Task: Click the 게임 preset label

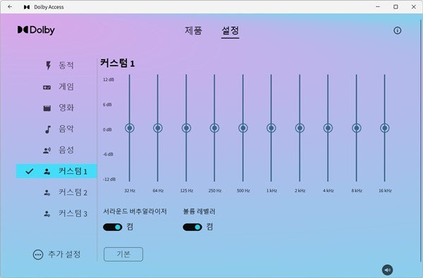Action: [x=66, y=87]
